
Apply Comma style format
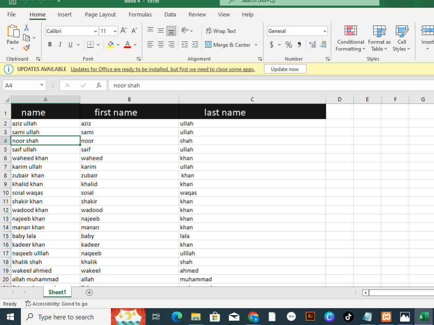pyautogui.click(x=299, y=45)
